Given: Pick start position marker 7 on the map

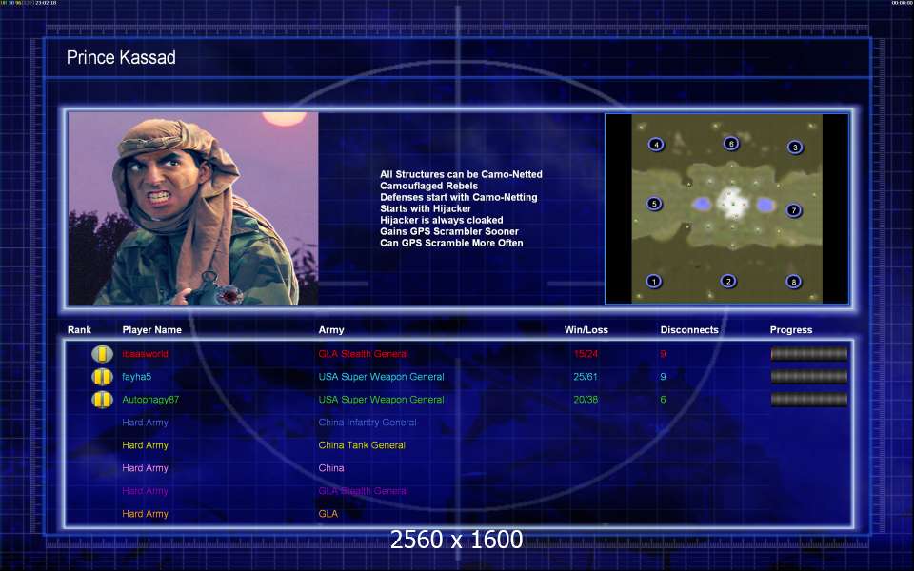Looking at the screenshot, I should [794, 210].
